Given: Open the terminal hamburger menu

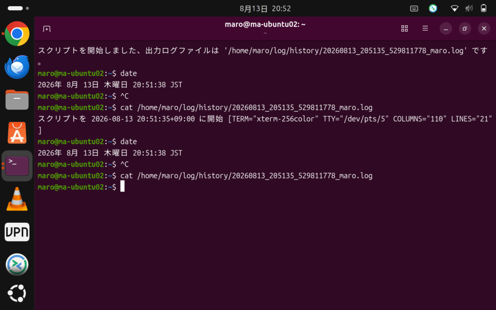Looking at the screenshot, I should (x=425, y=29).
